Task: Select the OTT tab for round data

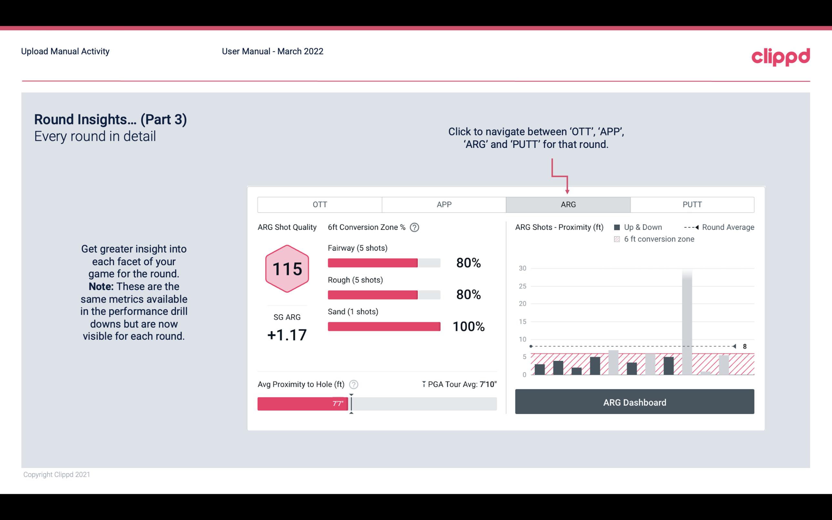Action: tap(320, 205)
